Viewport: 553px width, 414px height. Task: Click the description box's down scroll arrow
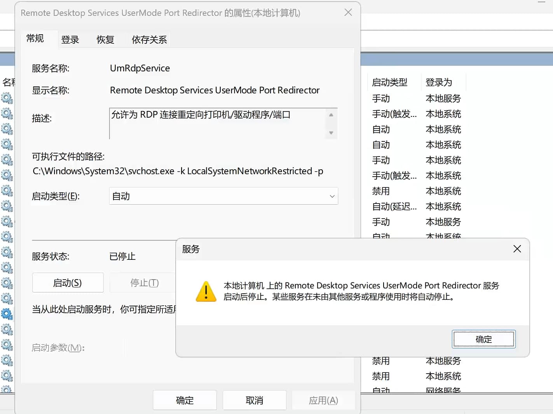[x=331, y=133]
